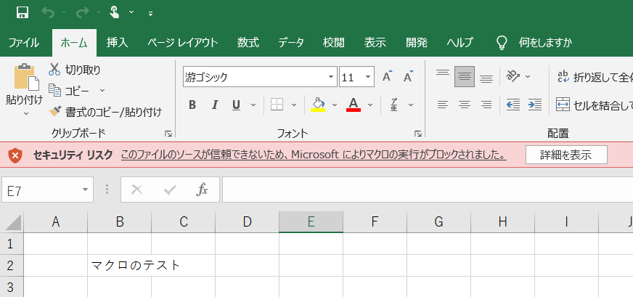Viewport: 633px width, 297px height.
Task: Click the Save icon in quick access toolbar
Action: [23, 12]
